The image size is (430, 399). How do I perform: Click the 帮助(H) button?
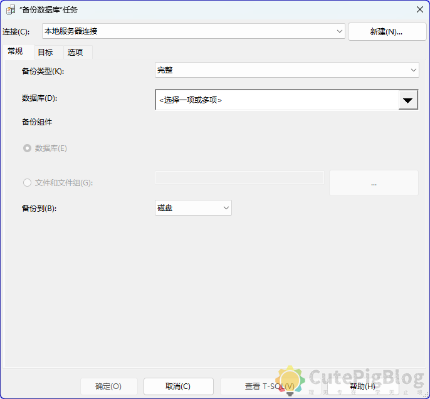[363, 386]
